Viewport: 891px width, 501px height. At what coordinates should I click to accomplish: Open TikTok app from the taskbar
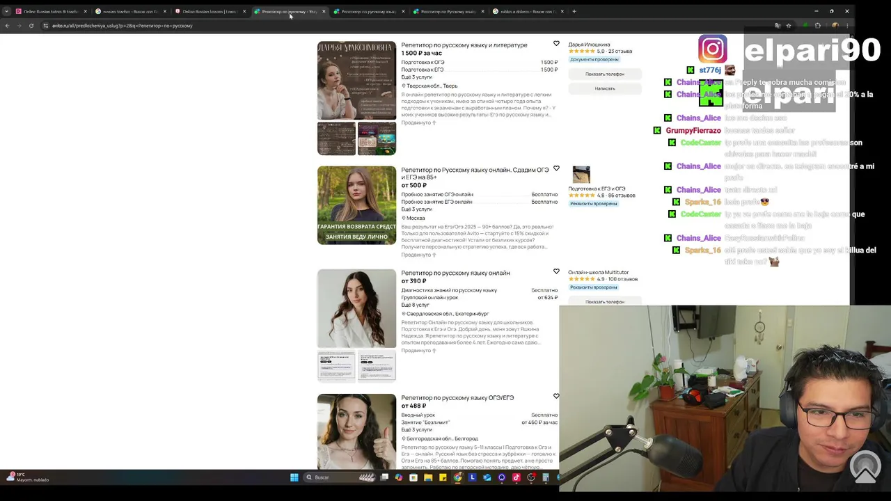(x=517, y=477)
